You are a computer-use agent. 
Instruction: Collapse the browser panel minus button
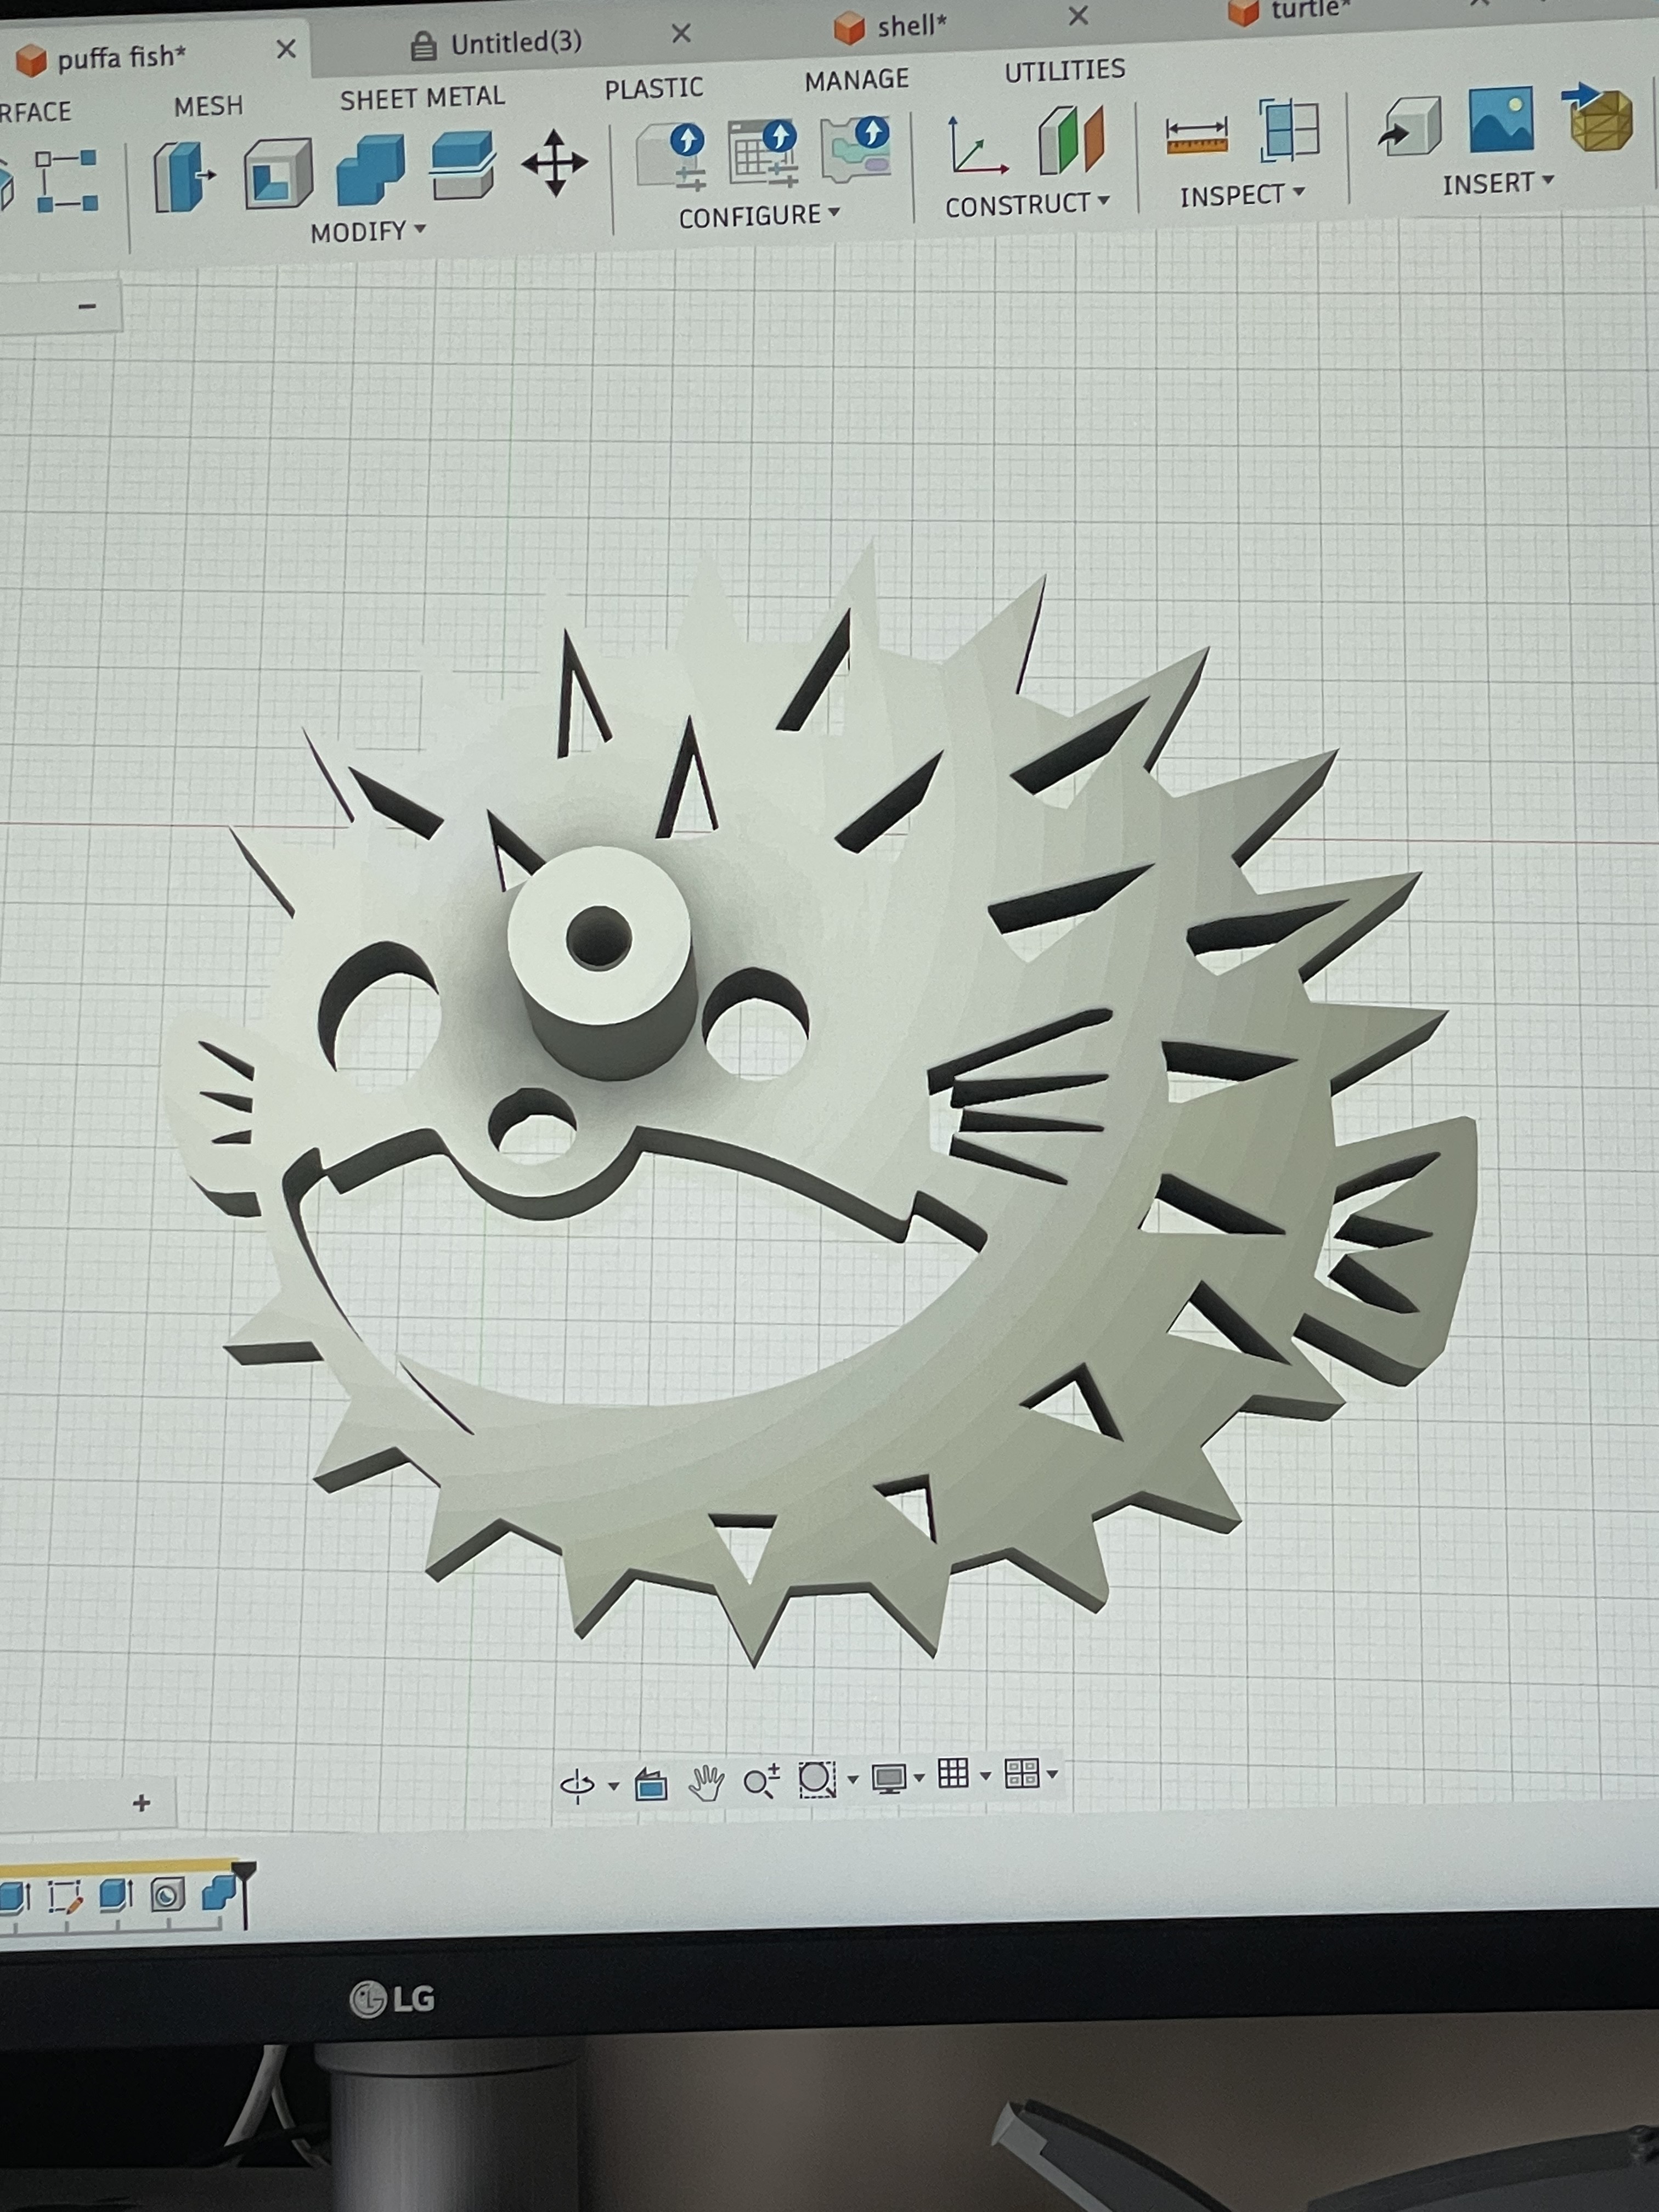click(87, 306)
